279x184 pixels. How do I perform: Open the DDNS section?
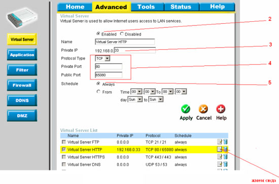click(x=22, y=100)
